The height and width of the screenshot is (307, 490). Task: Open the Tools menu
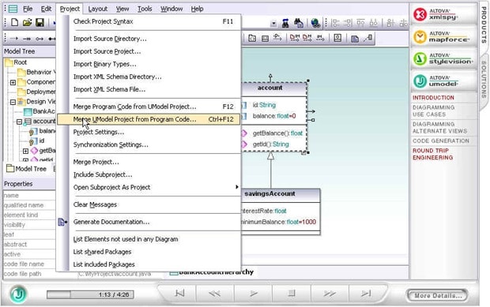[145, 9]
